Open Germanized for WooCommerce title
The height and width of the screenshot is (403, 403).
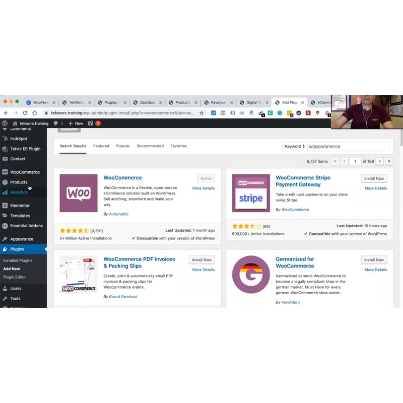(x=295, y=262)
